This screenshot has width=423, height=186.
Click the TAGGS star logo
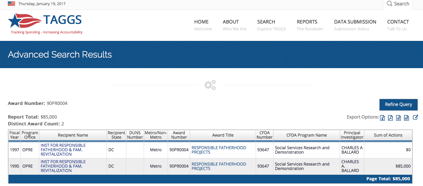15,21
